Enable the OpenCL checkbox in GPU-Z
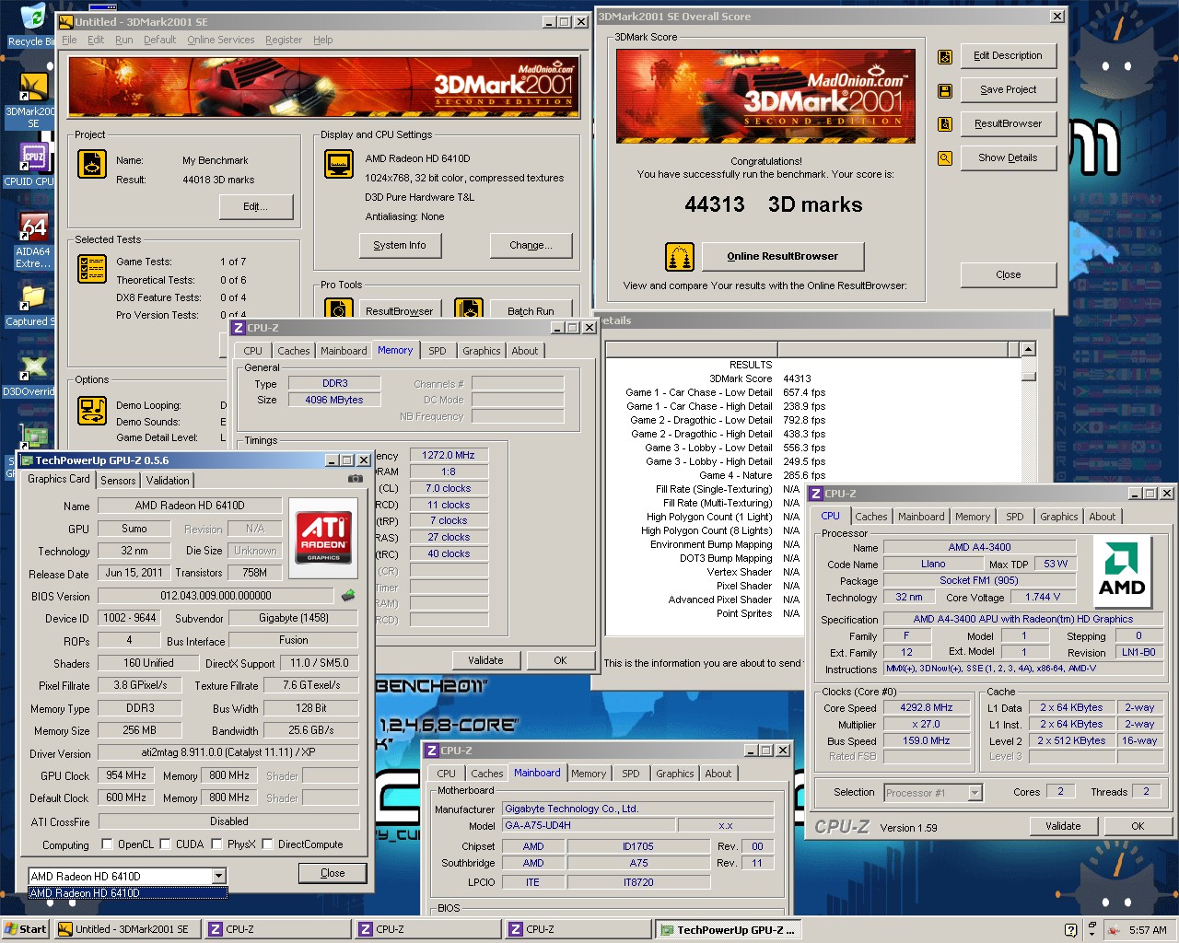 coord(107,844)
